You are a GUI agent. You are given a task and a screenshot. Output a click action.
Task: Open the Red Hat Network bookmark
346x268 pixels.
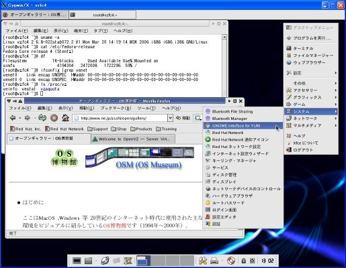(x=64, y=129)
